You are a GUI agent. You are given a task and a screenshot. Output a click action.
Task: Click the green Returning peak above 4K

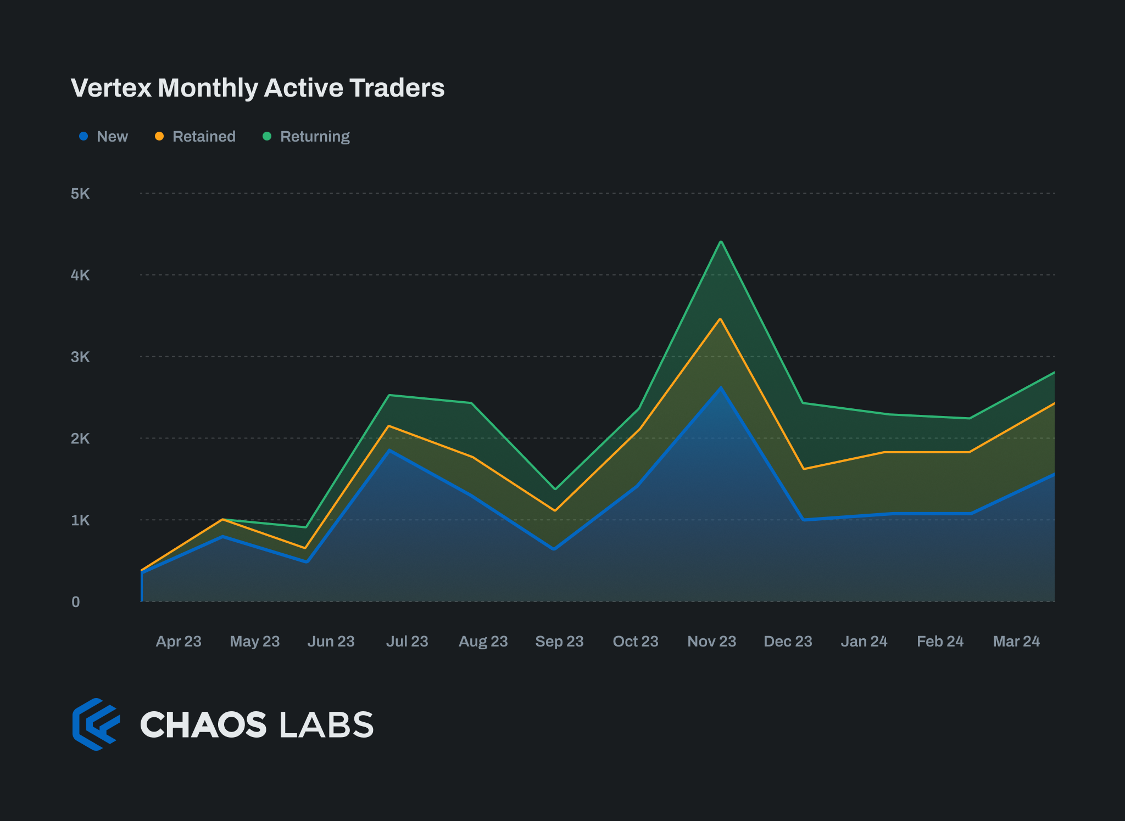pyautogui.click(x=721, y=241)
